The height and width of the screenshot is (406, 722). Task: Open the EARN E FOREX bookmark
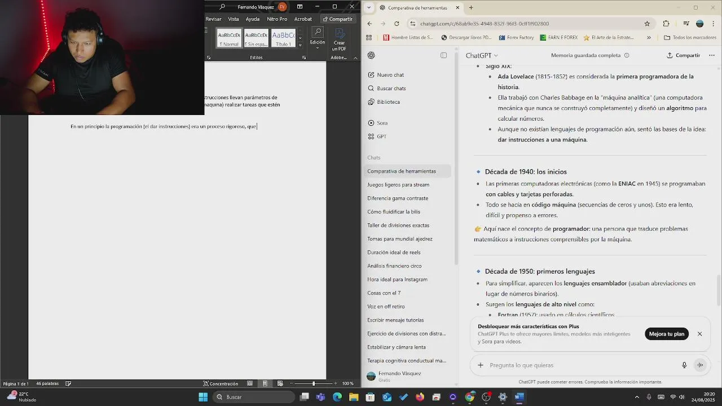click(x=558, y=38)
